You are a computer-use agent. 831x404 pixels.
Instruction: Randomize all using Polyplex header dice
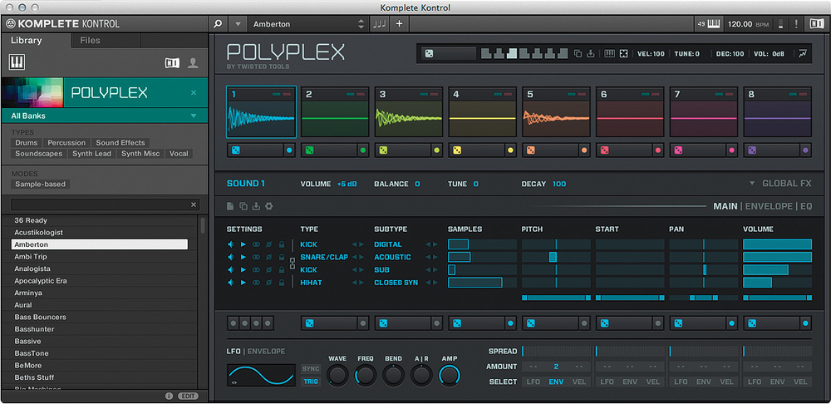click(x=429, y=53)
